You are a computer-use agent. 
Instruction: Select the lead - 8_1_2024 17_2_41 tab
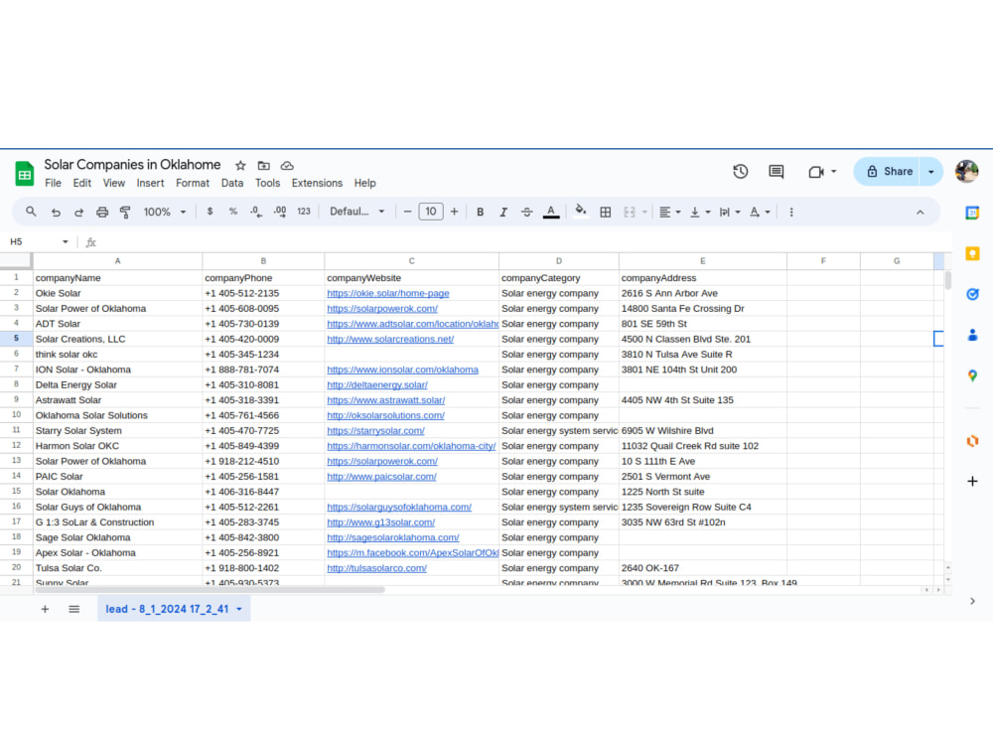[x=174, y=610]
